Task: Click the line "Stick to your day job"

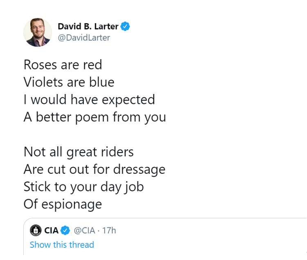Action: coord(84,187)
